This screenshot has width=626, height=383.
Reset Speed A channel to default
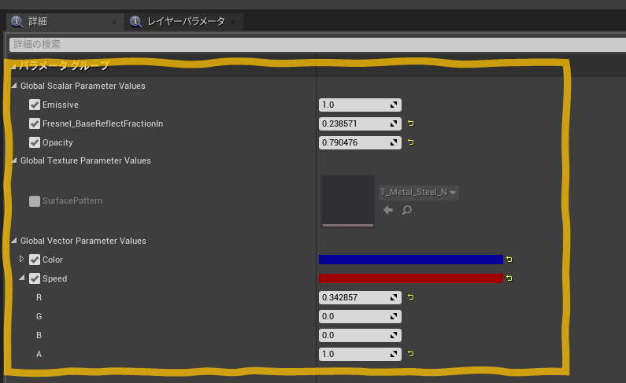coord(411,354)
